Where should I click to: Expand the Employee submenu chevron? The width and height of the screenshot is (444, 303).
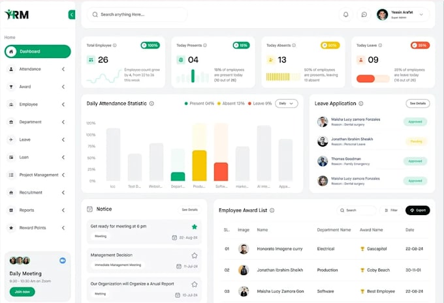[x=63, y=104]
